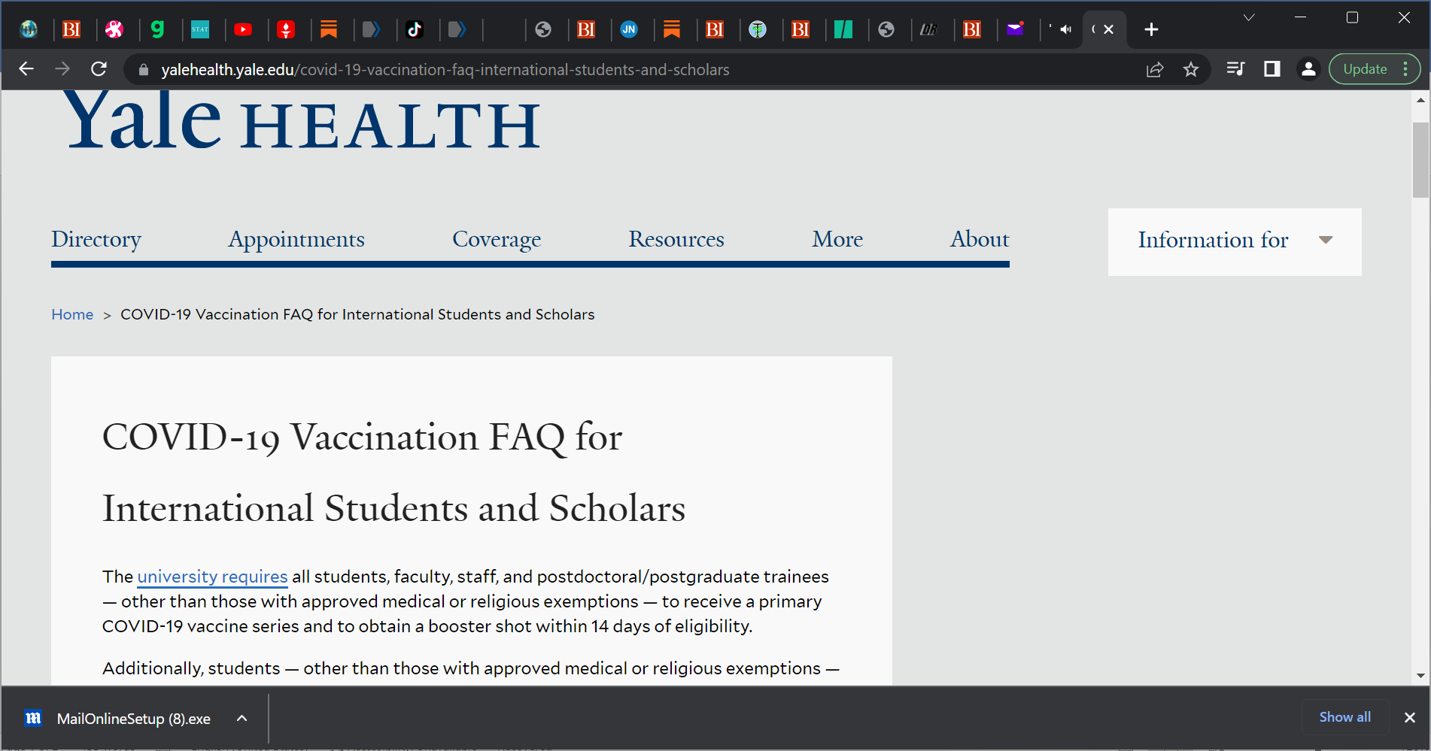
Task: Click the browser back arrow
Action: [26, 69]
